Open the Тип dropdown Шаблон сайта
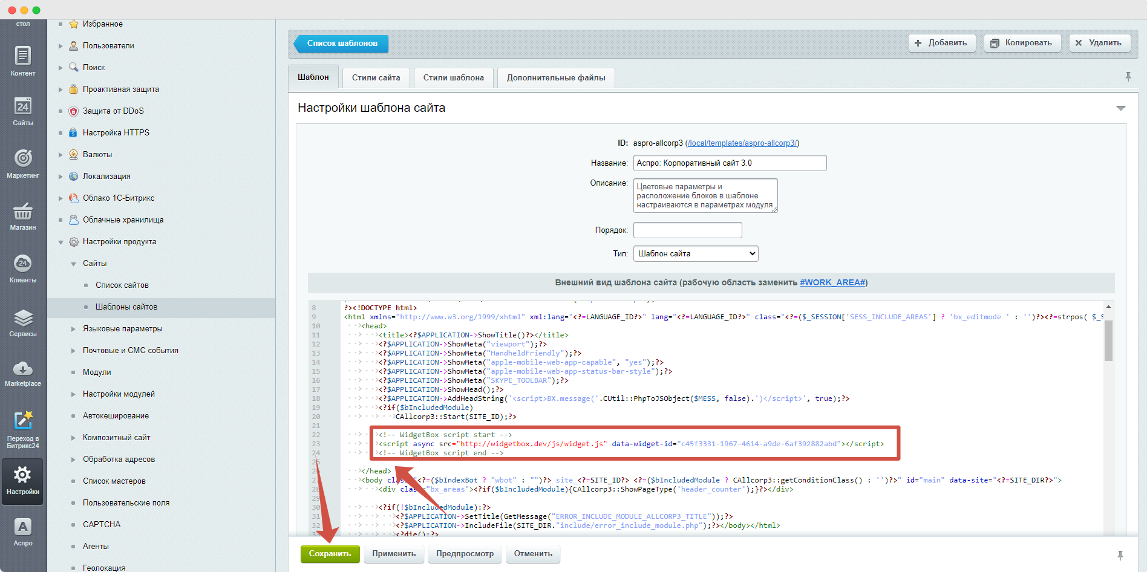Viewport: 1147px width, 572px height. (x=696, y=254)
